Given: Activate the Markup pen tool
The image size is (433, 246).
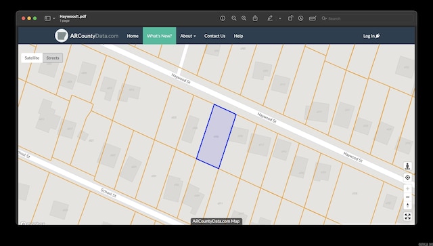Looking at the screenshot, I should [x=270, y=18].
